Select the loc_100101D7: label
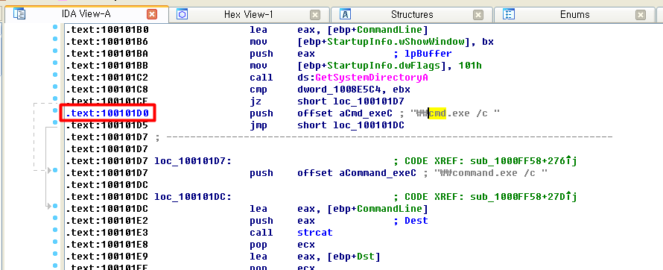This screenshot has height=270, width=663. [193, 161]
